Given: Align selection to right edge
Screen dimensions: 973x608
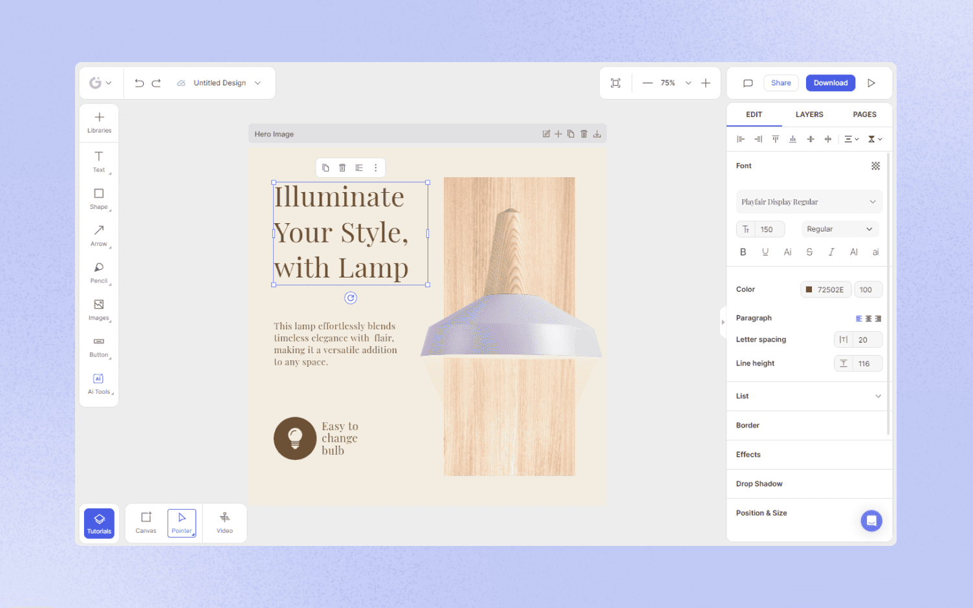Looking at the screenshot, I should coord(758,139).
